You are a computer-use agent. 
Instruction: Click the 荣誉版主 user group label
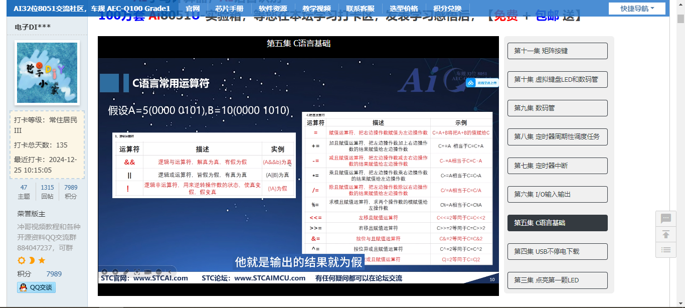tap(31, 214)
